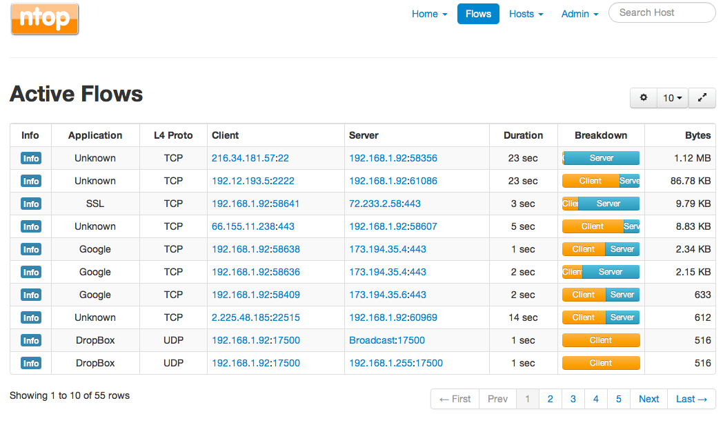Open details for client 216.34.181.57
Screen dimensions: 723x423
pos(244,158)
